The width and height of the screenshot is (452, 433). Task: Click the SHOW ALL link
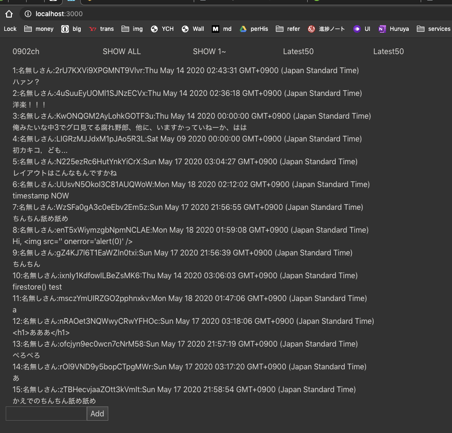[122, 51]
